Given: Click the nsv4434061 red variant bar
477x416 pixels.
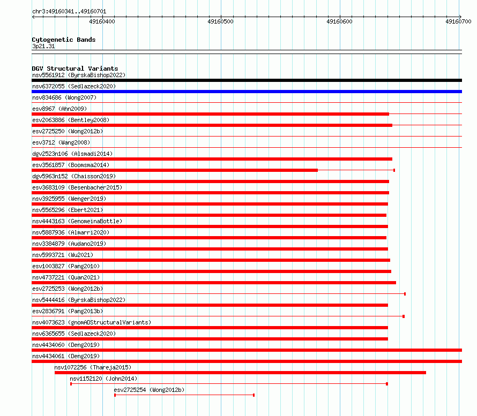Looking at the screenshot, I should click(247, 361).
